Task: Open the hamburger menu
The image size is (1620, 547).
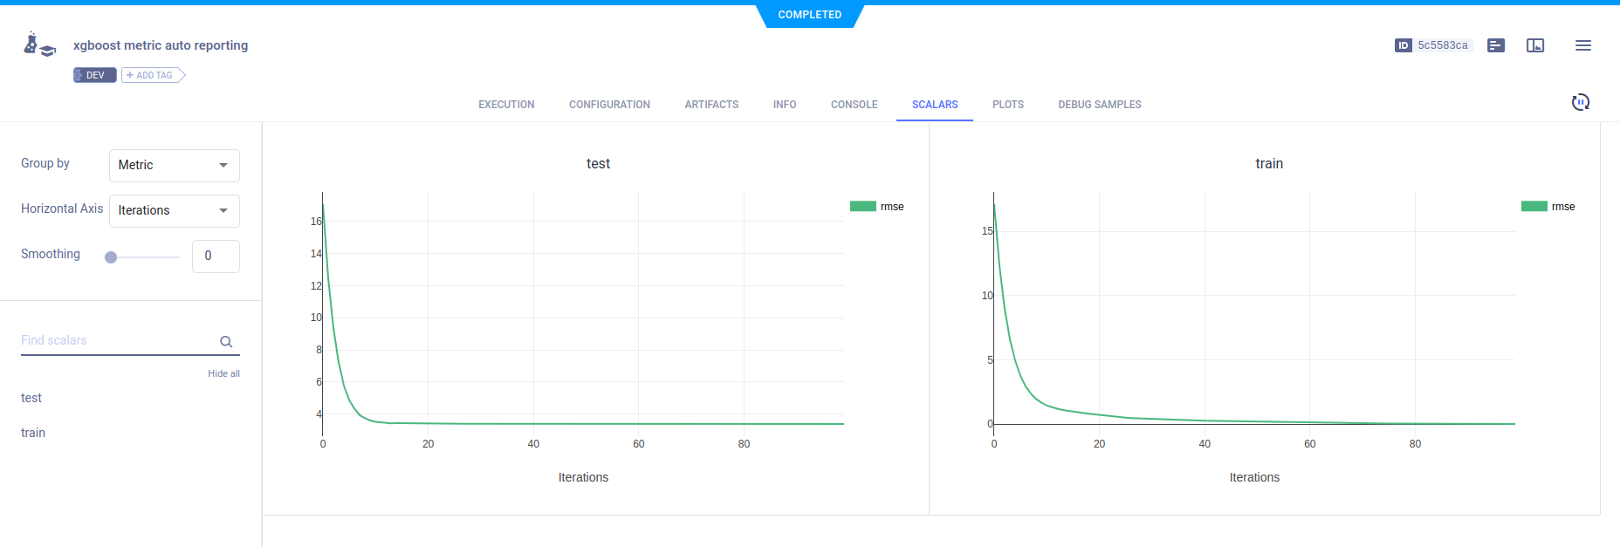Action: pos(1582,45)
